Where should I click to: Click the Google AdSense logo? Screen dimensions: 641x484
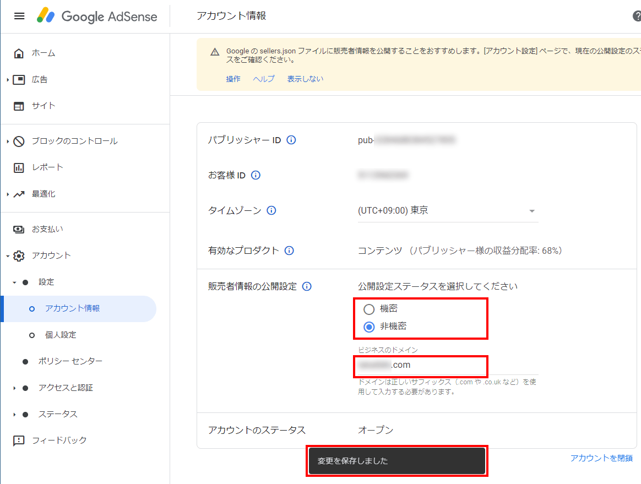[x=97, y=17]
